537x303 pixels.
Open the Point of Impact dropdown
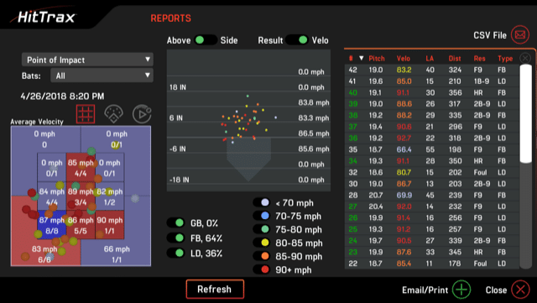point(87,60)
